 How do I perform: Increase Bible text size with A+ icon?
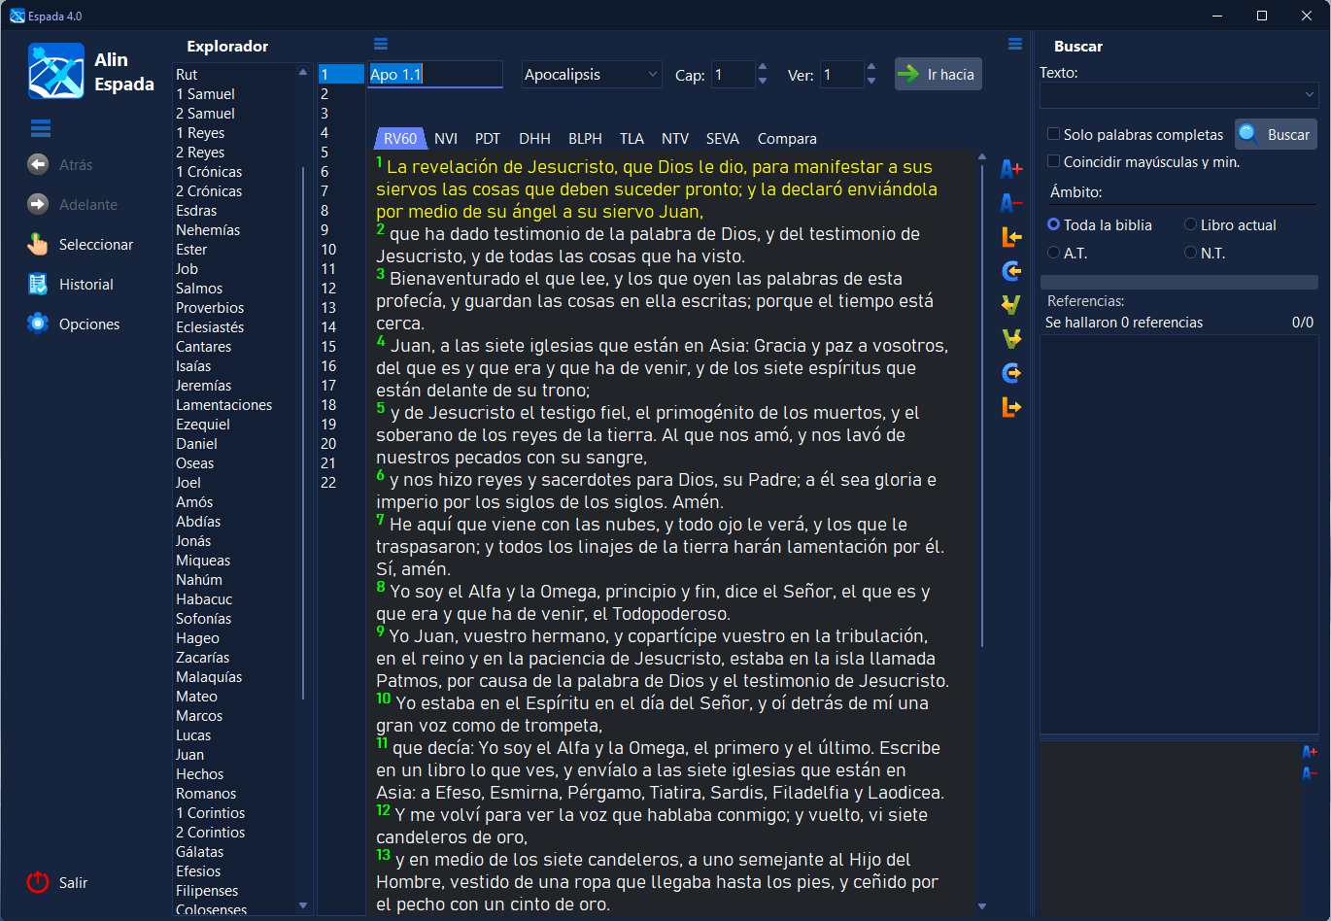(x=1010, y=170)
